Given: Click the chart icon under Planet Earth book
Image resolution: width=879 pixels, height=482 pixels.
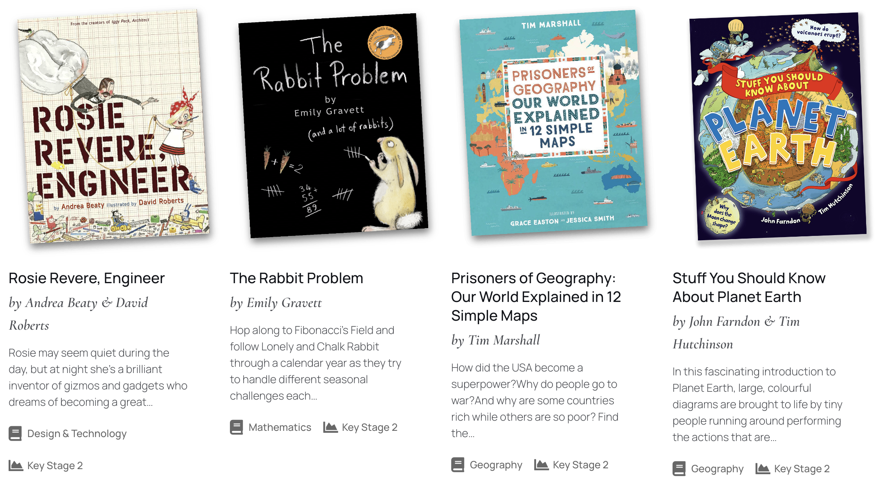Looking at the screenshot, I should pyautogui.click(x=763, y=469).
